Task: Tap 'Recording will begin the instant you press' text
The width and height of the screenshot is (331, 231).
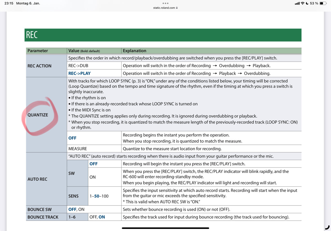Action: point(184,164)
